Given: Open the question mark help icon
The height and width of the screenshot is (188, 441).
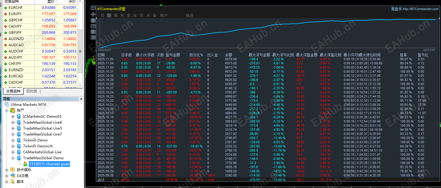Looking at the screenshot, I should [93, 26].
